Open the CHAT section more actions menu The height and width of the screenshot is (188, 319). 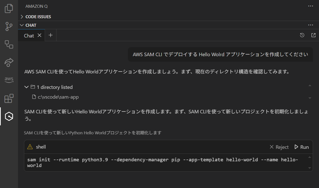[x=311, y=25]
